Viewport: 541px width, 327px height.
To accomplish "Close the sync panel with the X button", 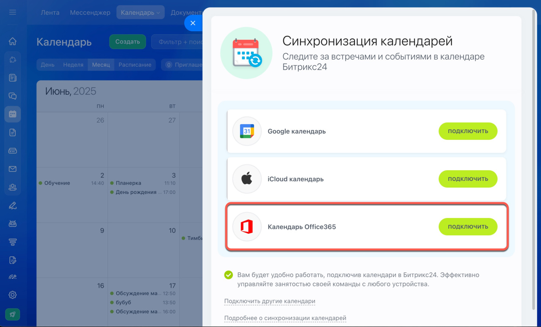I will pos(193,23).
